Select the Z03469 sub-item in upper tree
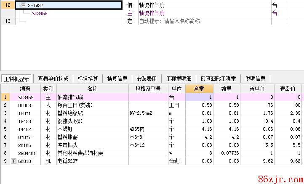The height and width of the screenshot is (184, 304). click(39, 13)
